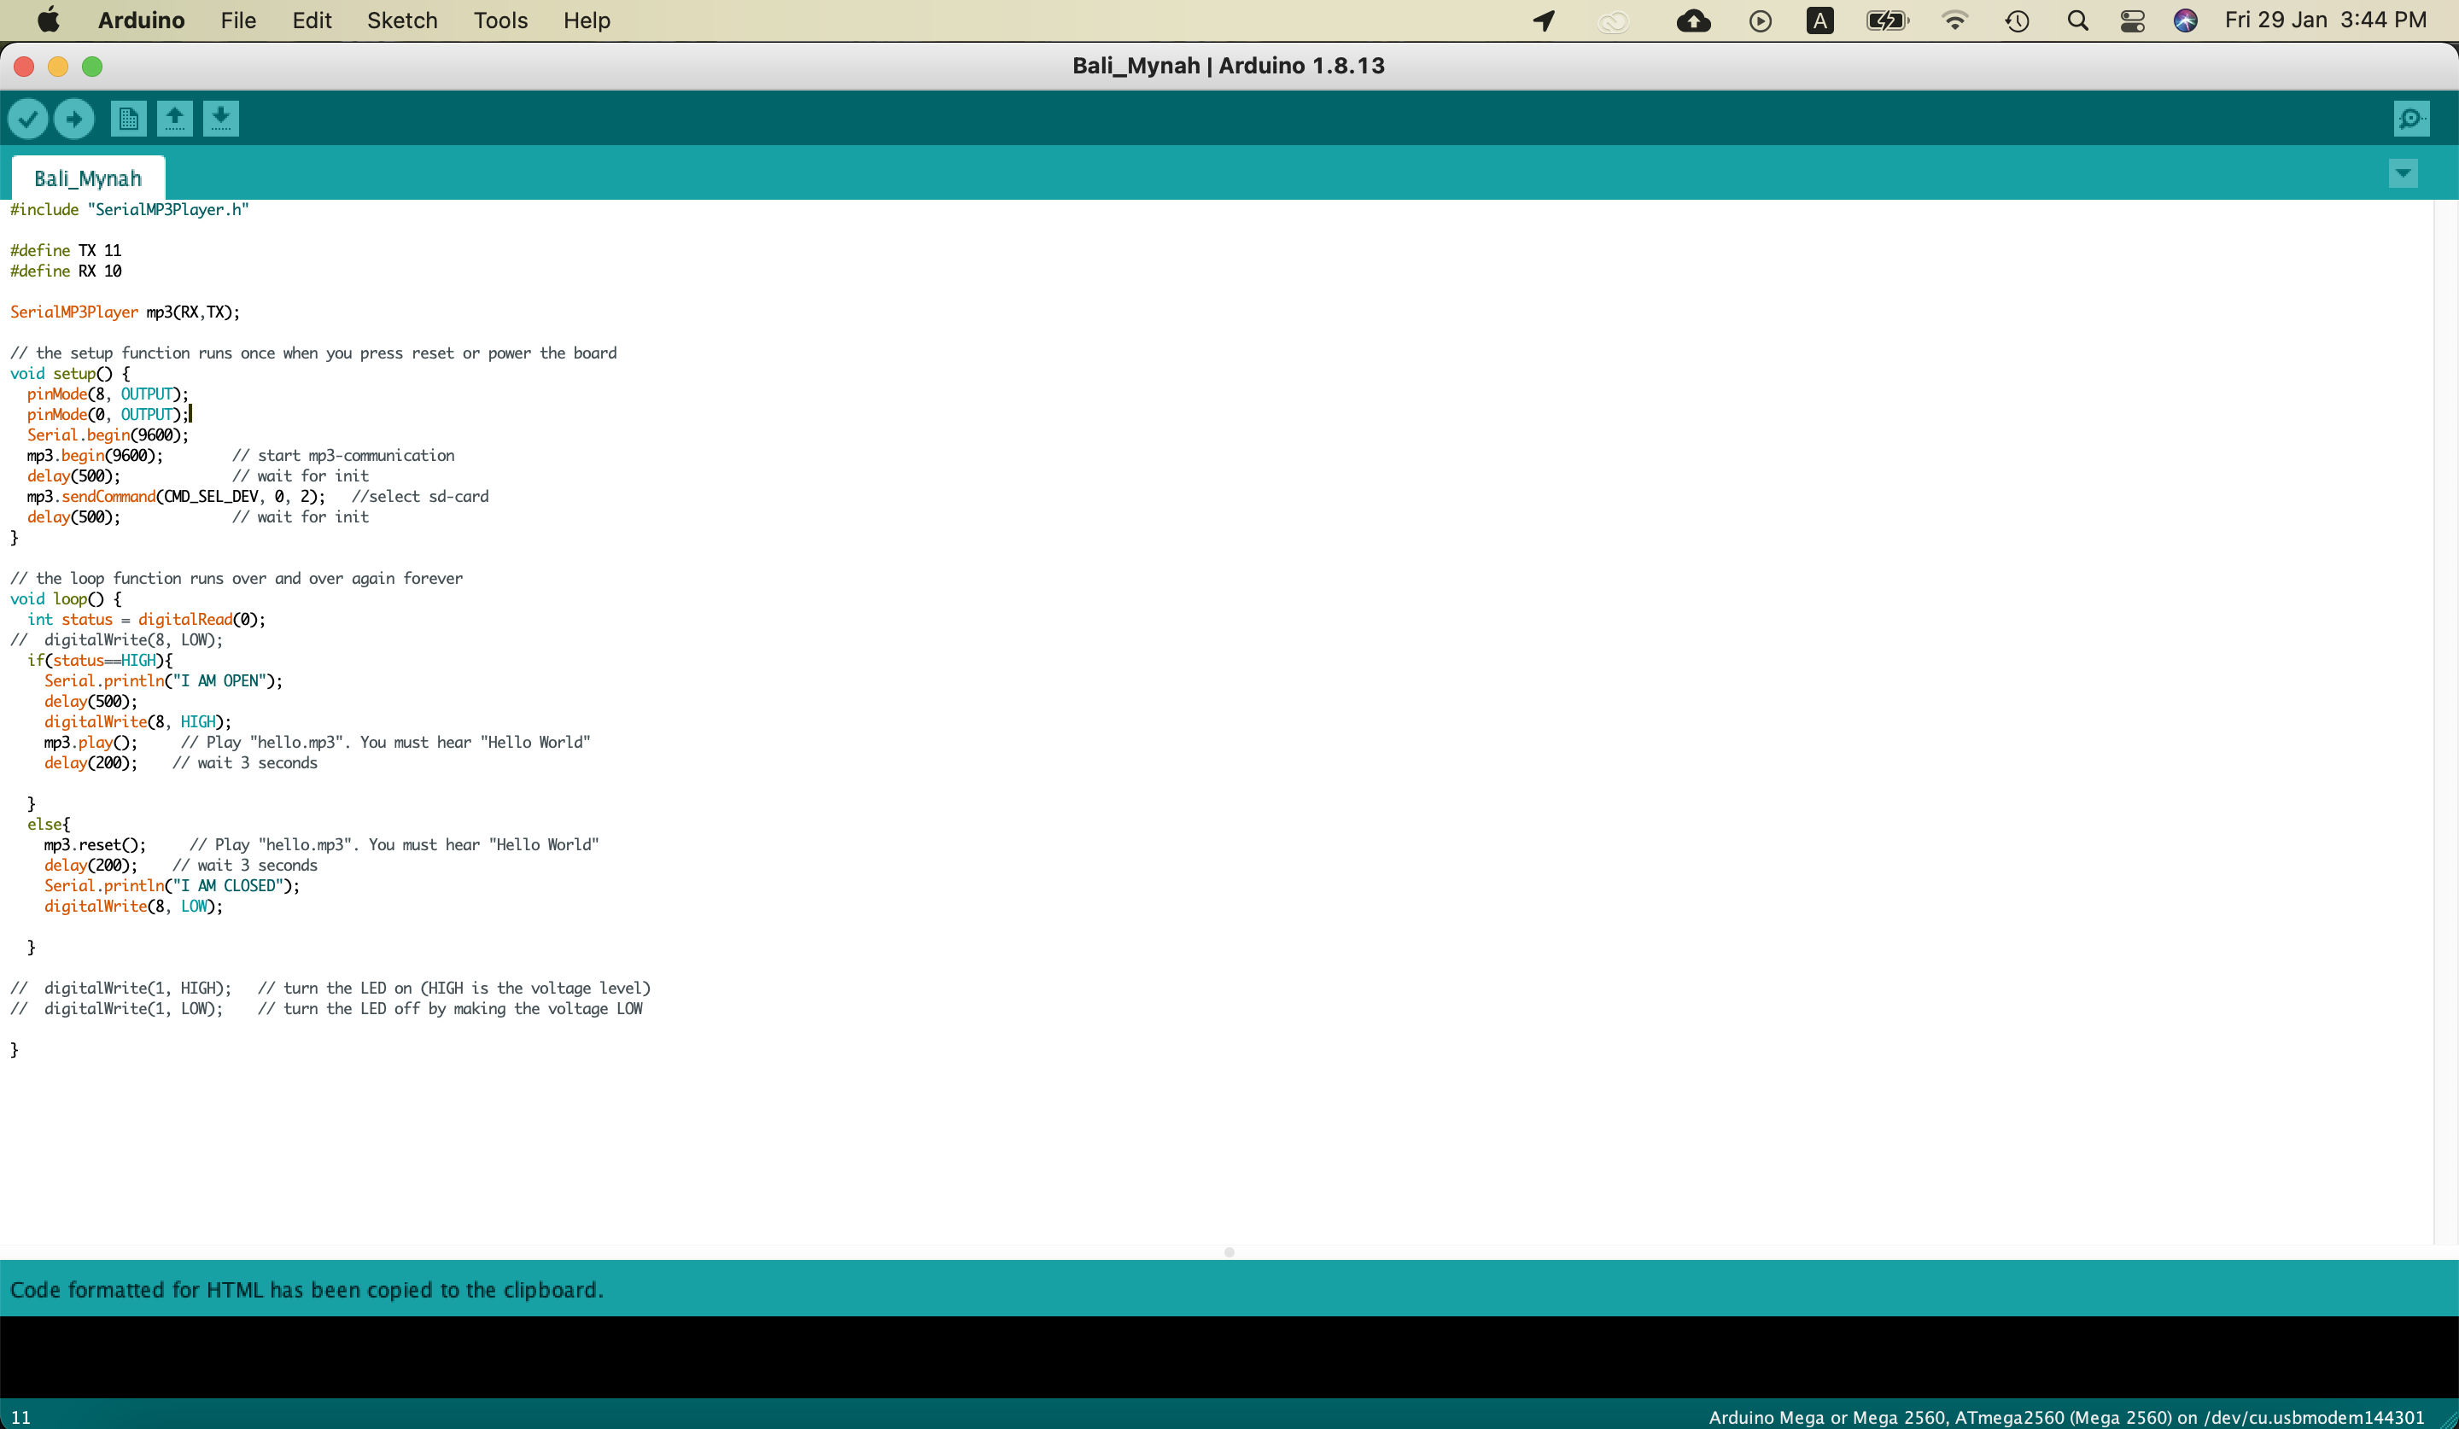Click the #define TX 11 line
This screenshot has width=2459, height=1429.
(x=66, y=251)
